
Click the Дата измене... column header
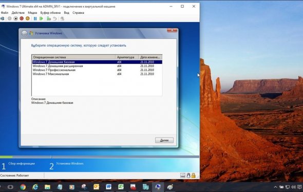click(150, 57)
